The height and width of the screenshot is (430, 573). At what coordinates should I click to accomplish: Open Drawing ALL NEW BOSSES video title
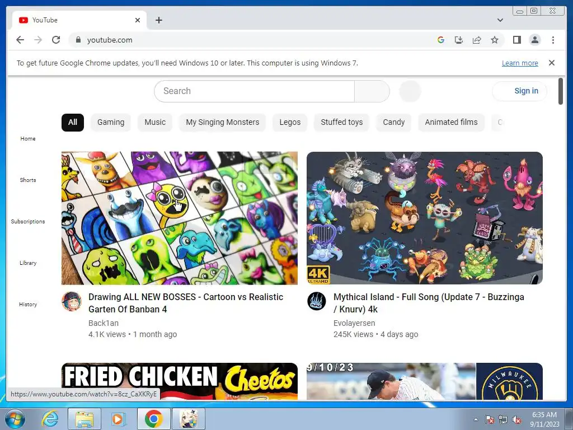click(186, 303)
